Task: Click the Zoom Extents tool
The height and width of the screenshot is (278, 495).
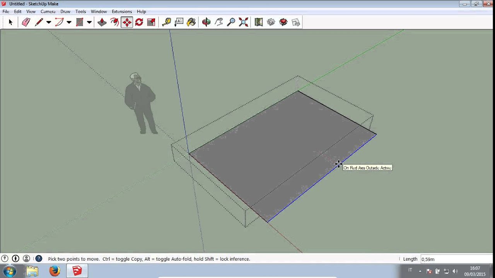Action: tap(244, 22)
